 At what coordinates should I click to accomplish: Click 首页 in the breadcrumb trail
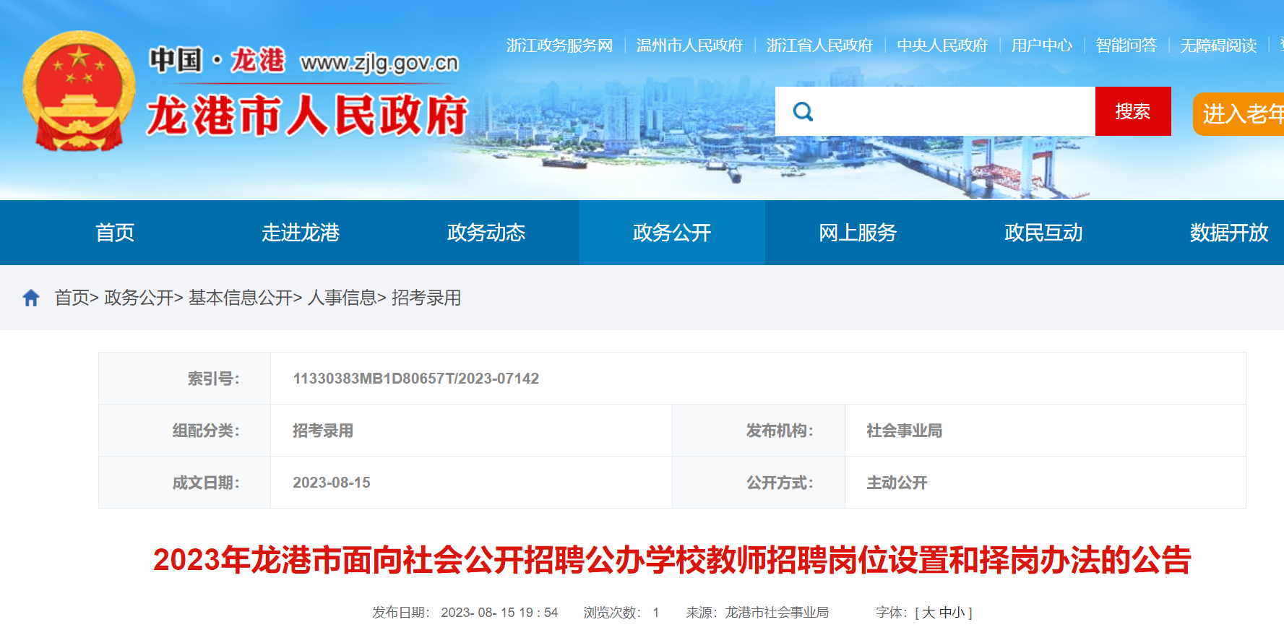pyautogui.click(x=72, y=298)
